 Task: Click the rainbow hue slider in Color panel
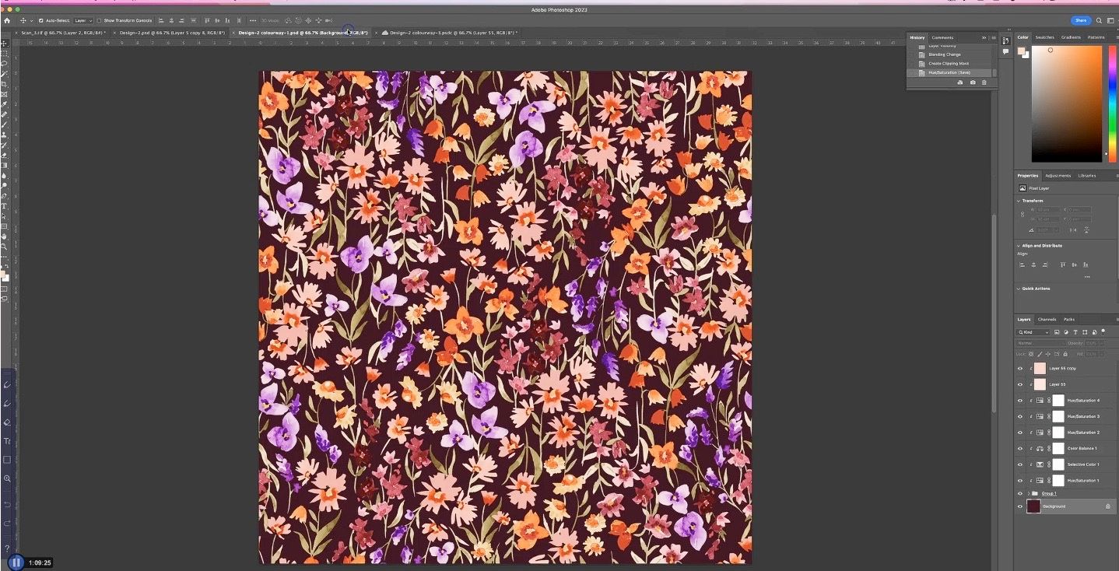pos(1110,103)
